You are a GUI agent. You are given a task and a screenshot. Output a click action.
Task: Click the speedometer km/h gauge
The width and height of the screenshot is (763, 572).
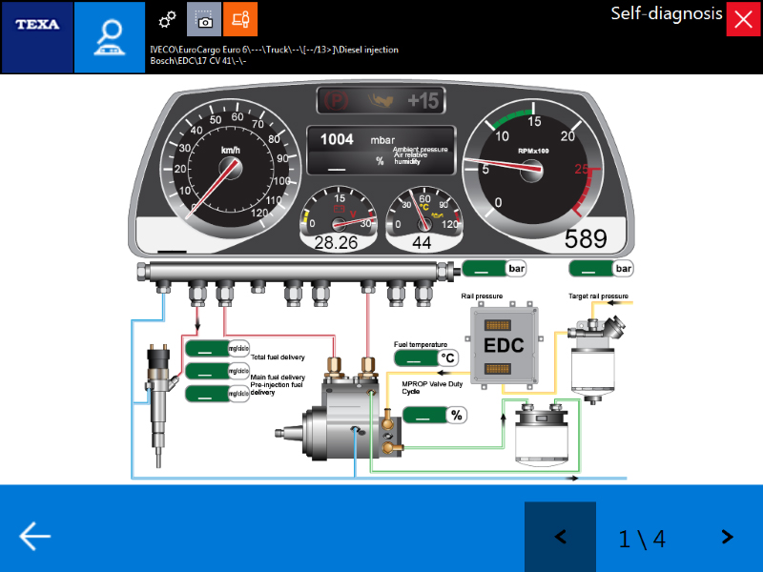[x=231, y=168]
